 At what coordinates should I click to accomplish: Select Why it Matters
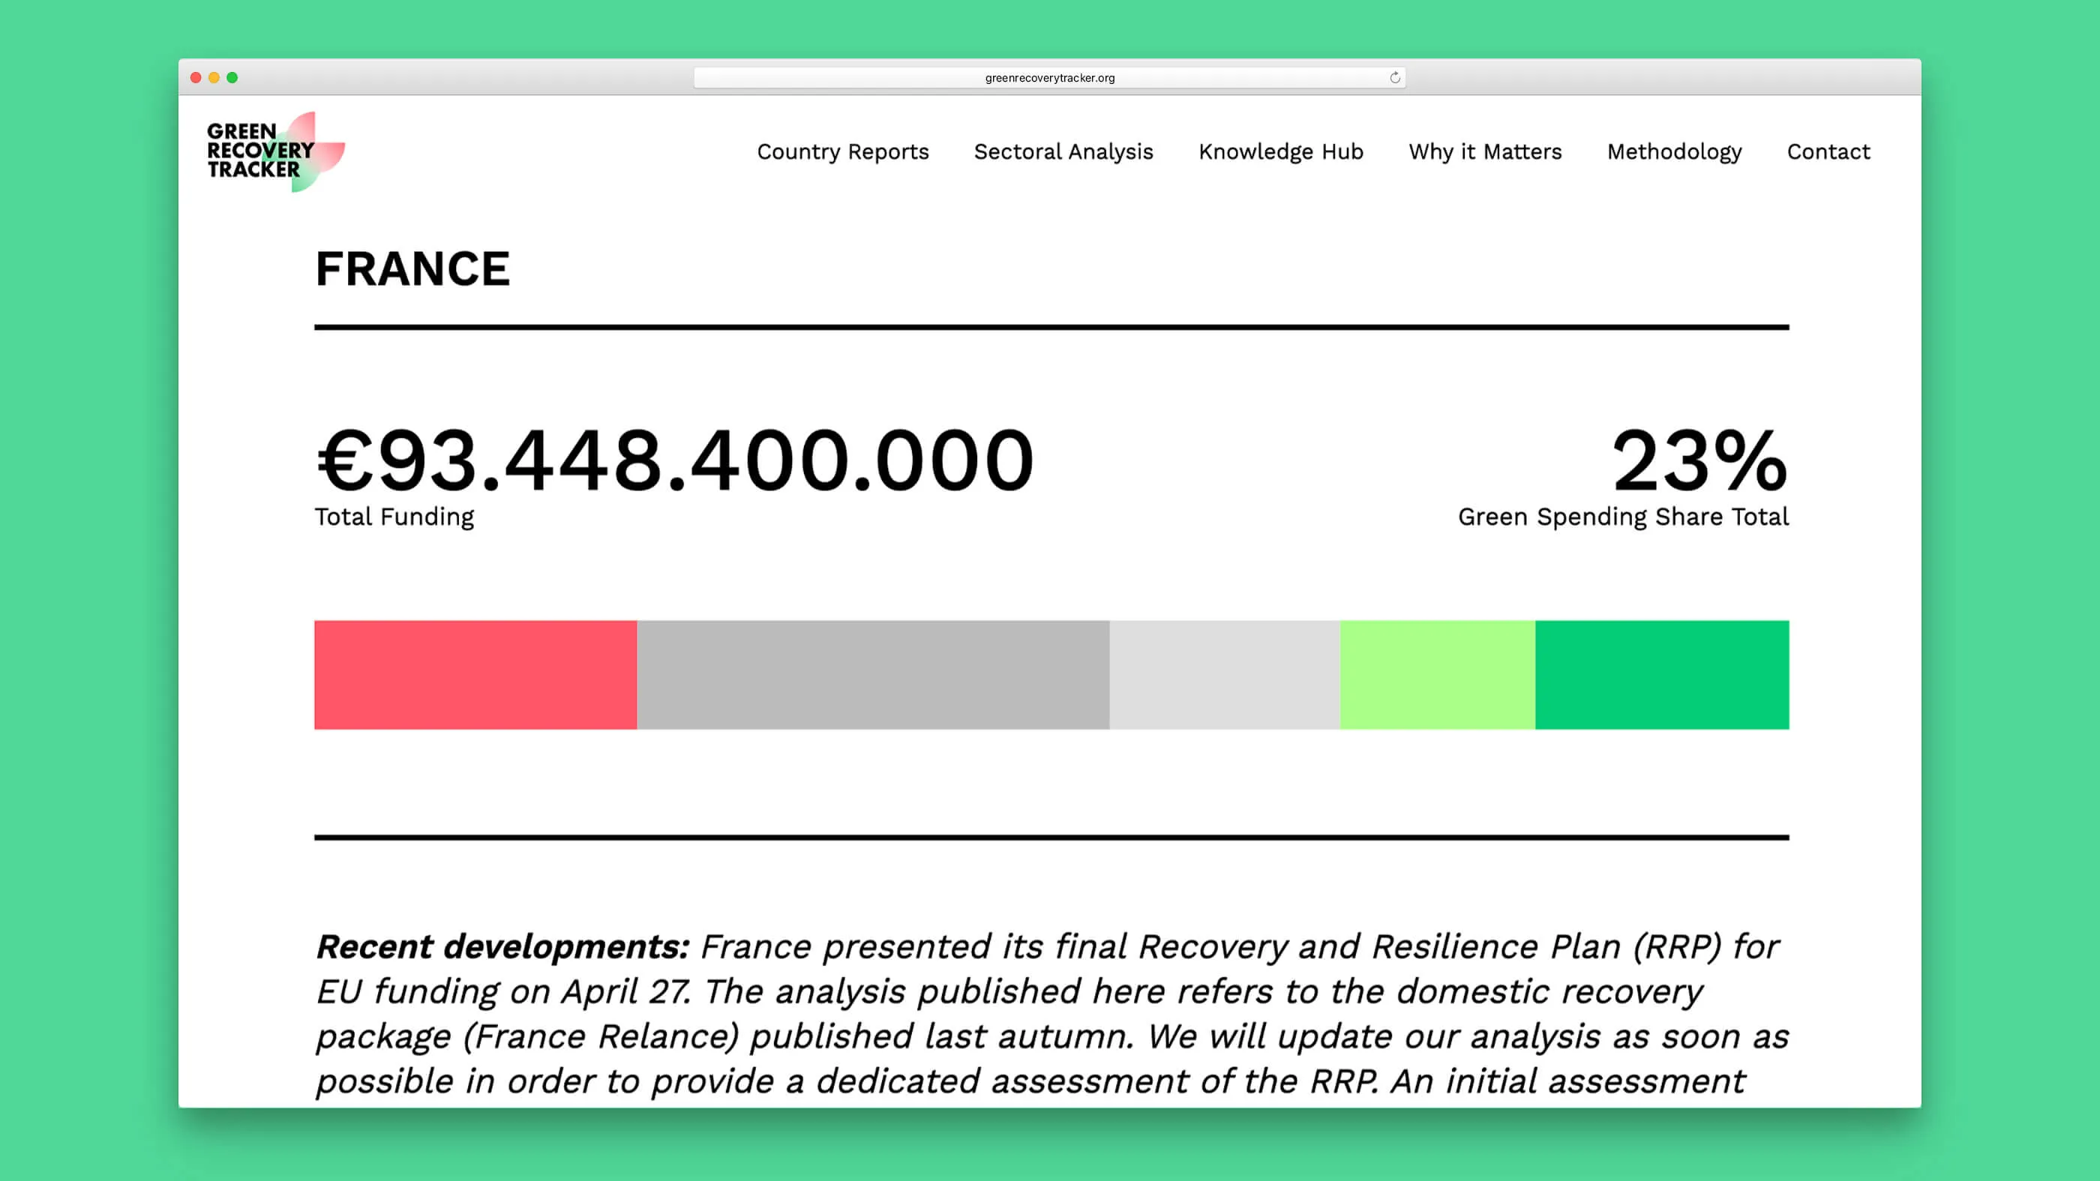pyautogui.click(x=1485, y=151)
